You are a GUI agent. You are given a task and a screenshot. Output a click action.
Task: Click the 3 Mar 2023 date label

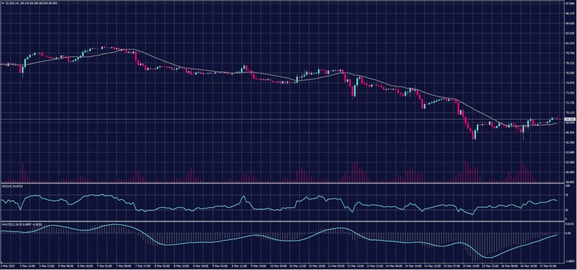click(7, 264)
